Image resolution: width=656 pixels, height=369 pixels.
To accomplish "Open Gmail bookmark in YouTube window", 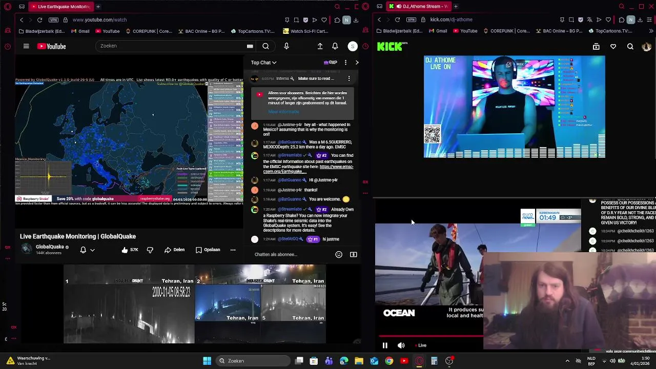I will point(80,31).
